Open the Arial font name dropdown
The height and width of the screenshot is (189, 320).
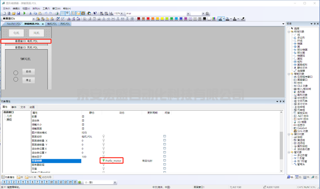click(x=188, y=13)
